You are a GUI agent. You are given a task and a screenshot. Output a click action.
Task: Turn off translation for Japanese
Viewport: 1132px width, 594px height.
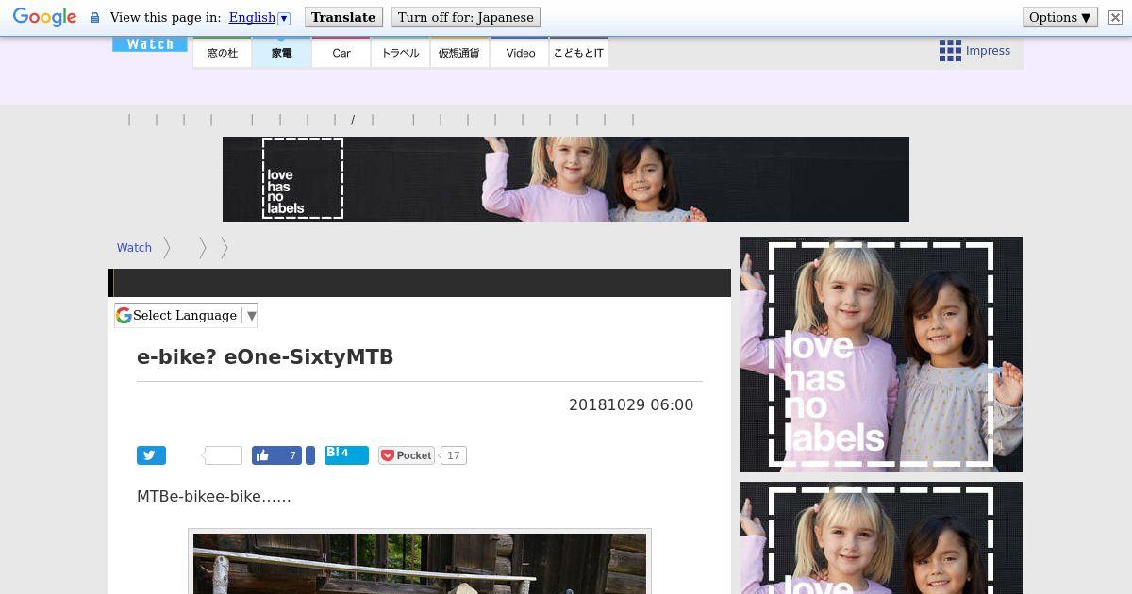[466, 17]
